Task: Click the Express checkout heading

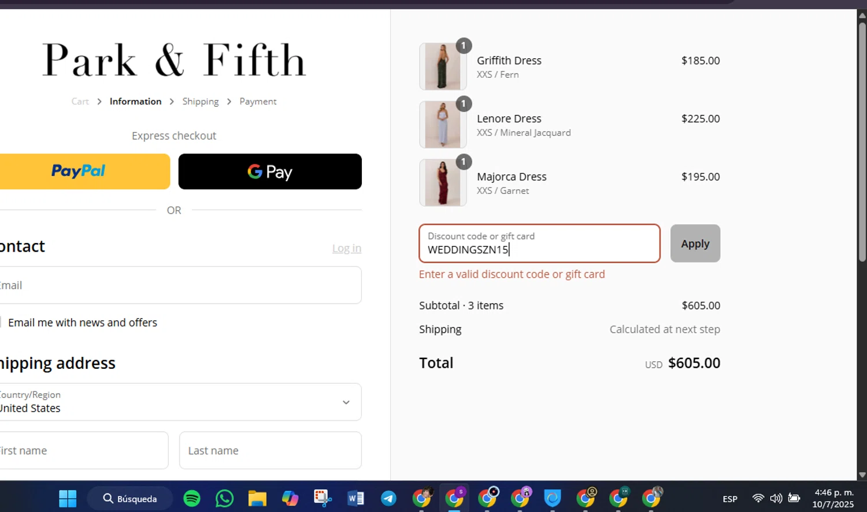Action: (x=174, y=136)
